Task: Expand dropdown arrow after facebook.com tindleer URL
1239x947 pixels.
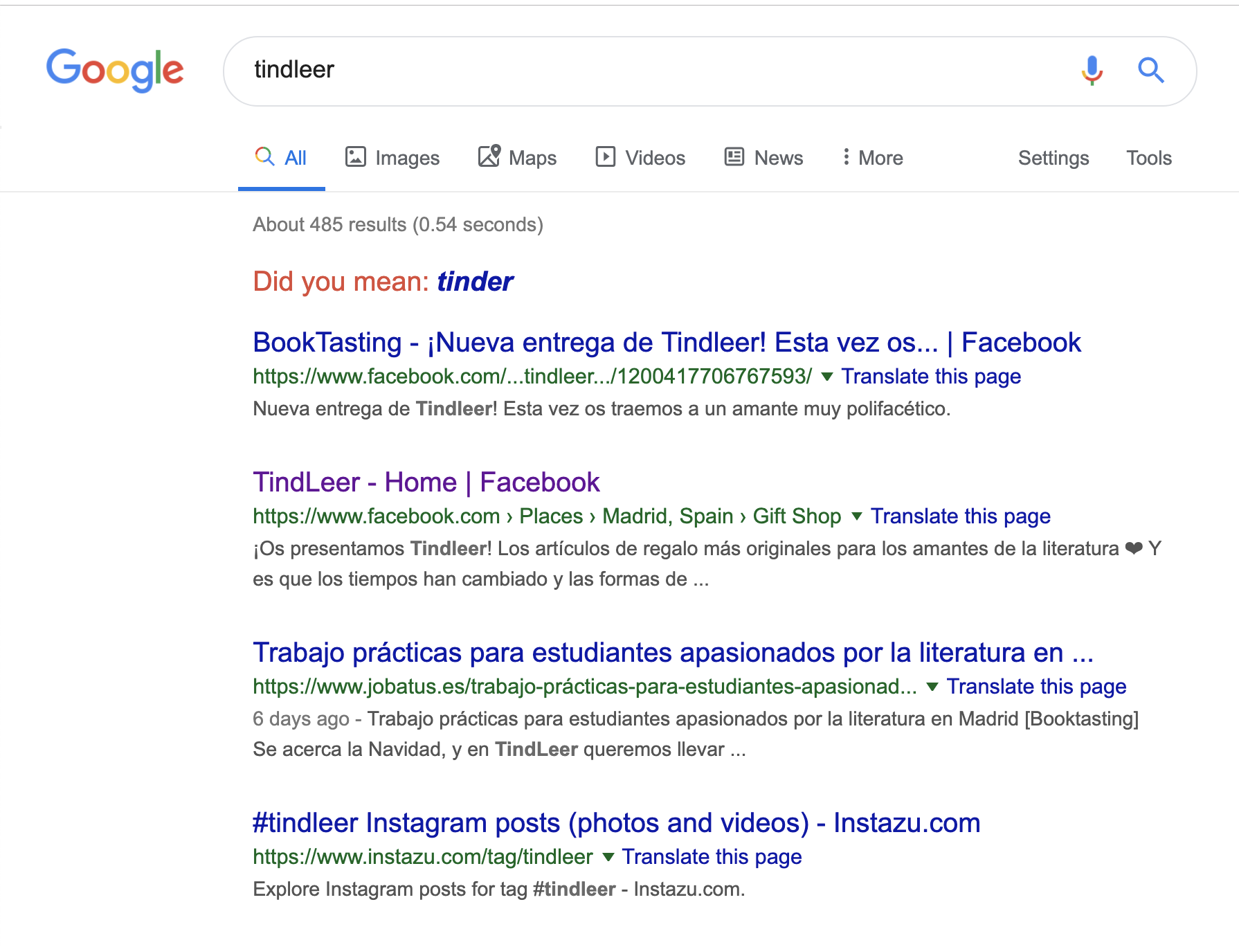Action: pos(826,377)
